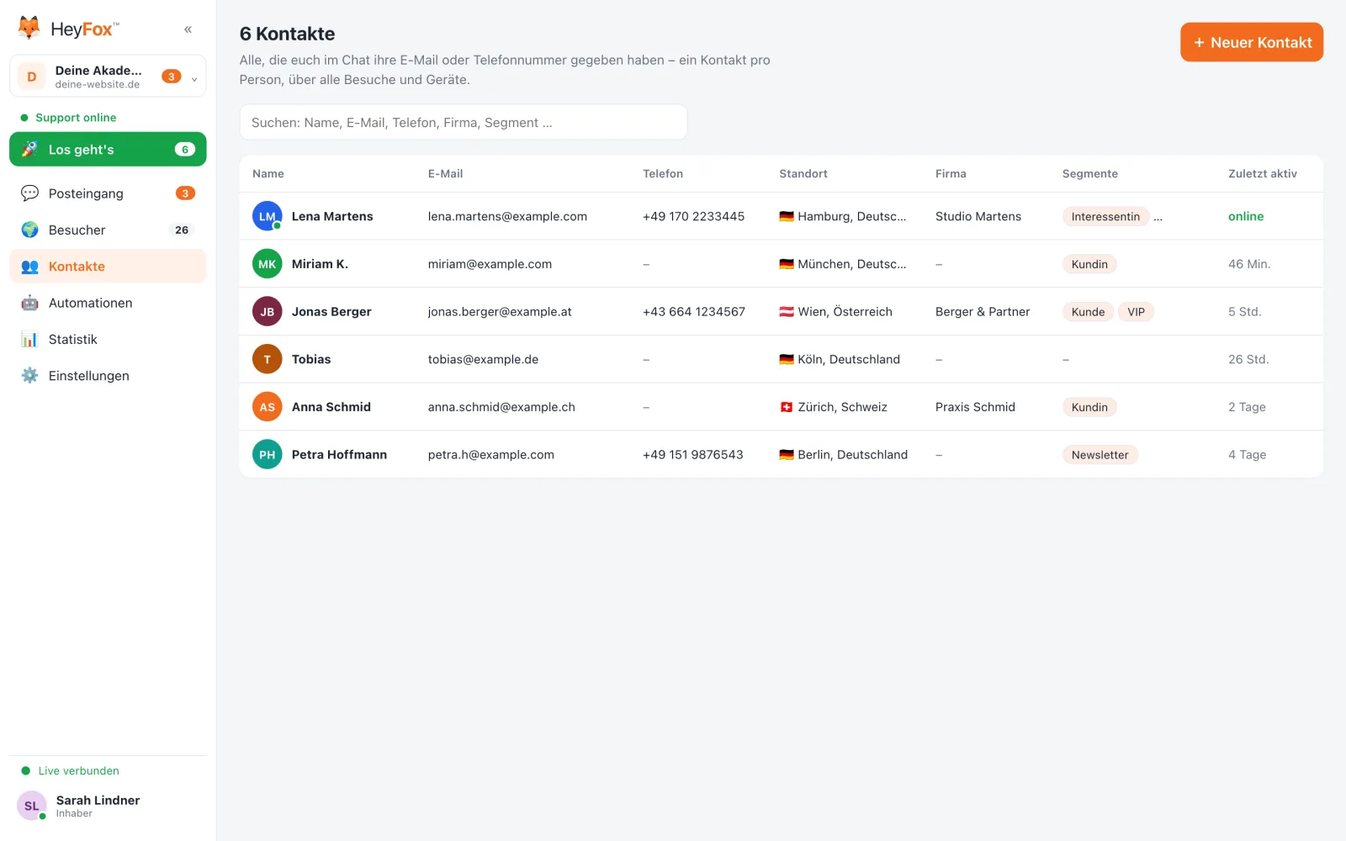Click the Statistik bar chart icon
Screen dimensions: 1346x841
point(29,340)
